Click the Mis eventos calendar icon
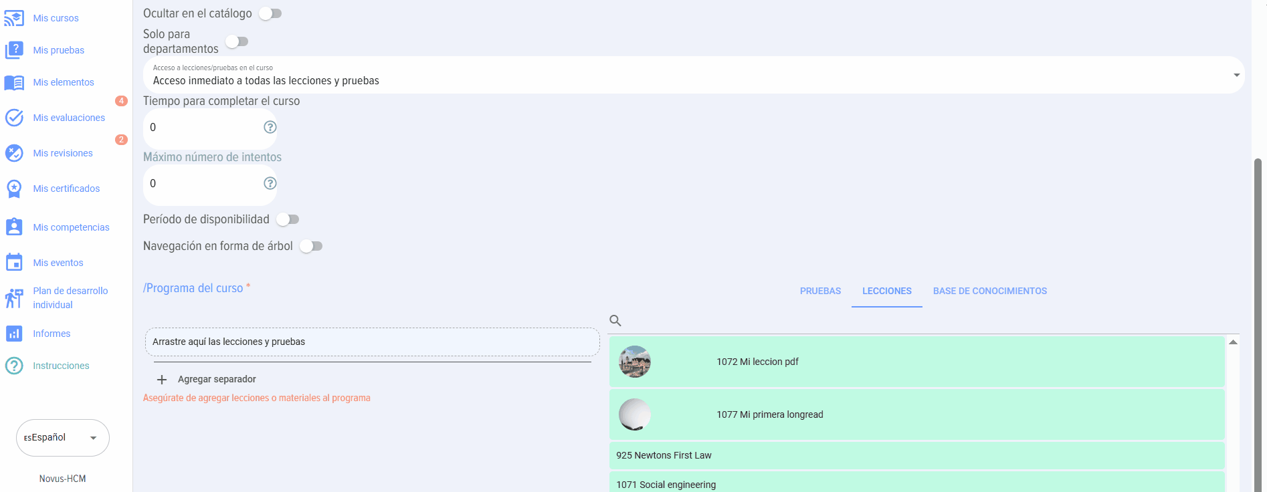The height and width of the screenshot is (492, 1267). 14,263
